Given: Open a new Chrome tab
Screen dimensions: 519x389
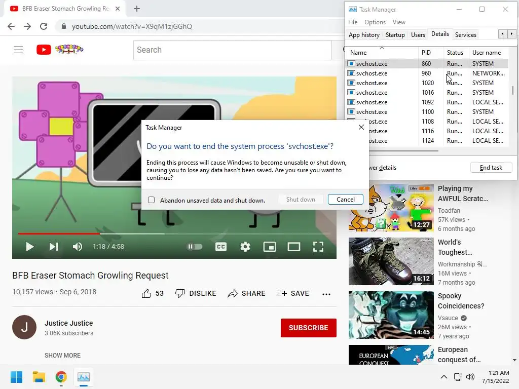Looking at the screenshot, I should pos(137,9).
